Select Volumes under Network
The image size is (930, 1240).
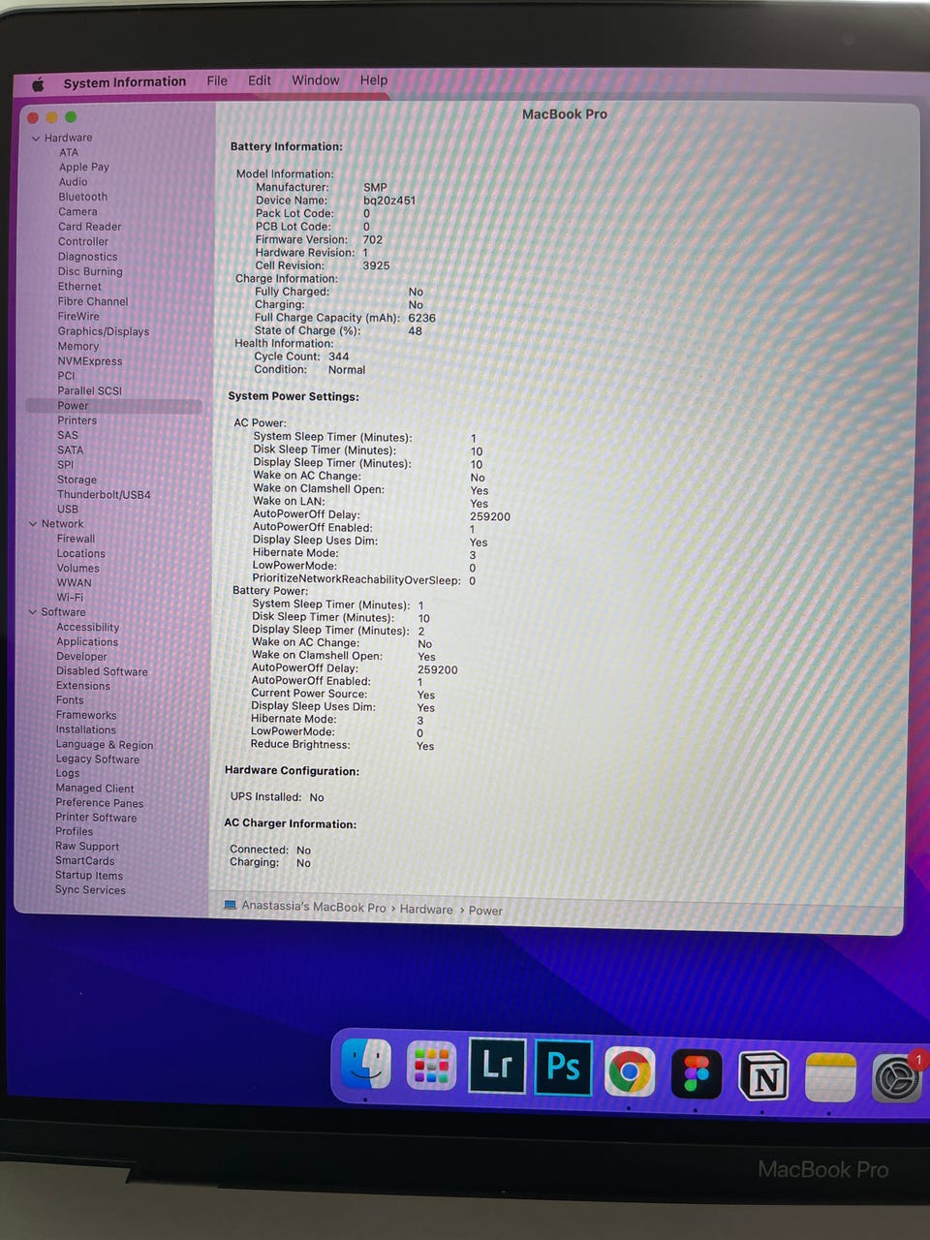pos(77,568)
